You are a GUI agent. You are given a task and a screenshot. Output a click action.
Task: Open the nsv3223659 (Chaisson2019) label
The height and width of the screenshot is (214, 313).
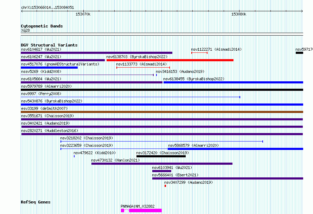tap(87, 145)
